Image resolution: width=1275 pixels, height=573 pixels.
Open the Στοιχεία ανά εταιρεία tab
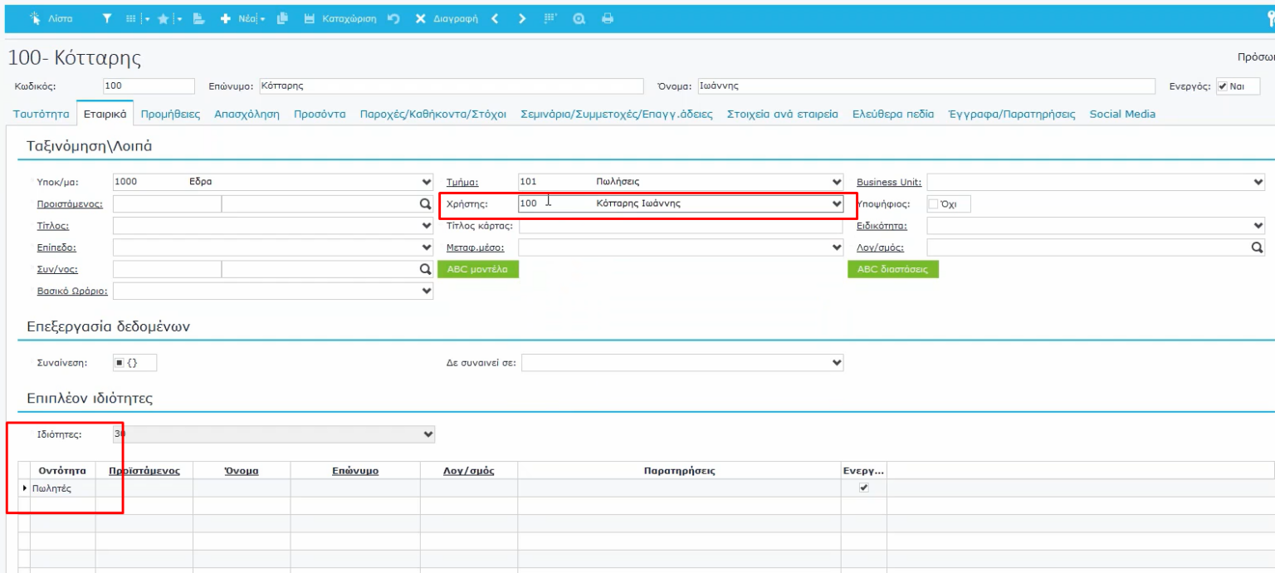pos(783,115)
